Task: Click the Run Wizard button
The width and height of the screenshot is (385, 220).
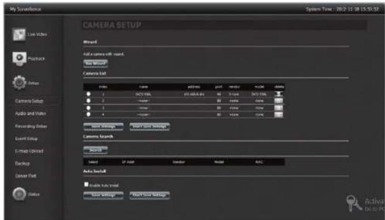Action: point(96,64)
